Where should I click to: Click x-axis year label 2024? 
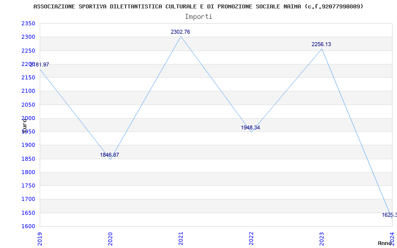tap(392, 238)
